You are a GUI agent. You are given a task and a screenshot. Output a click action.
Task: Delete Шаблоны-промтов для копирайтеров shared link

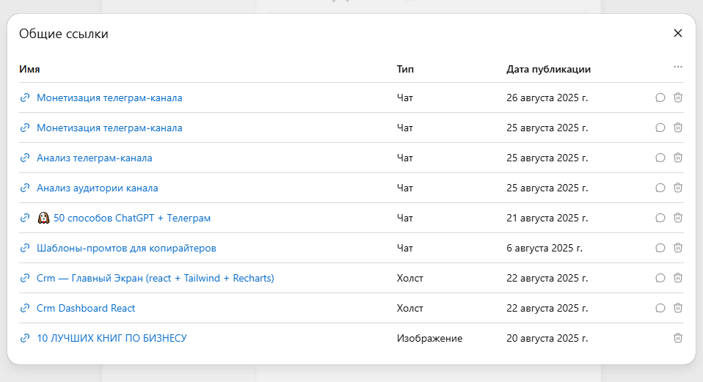click(x=678, y=248)
